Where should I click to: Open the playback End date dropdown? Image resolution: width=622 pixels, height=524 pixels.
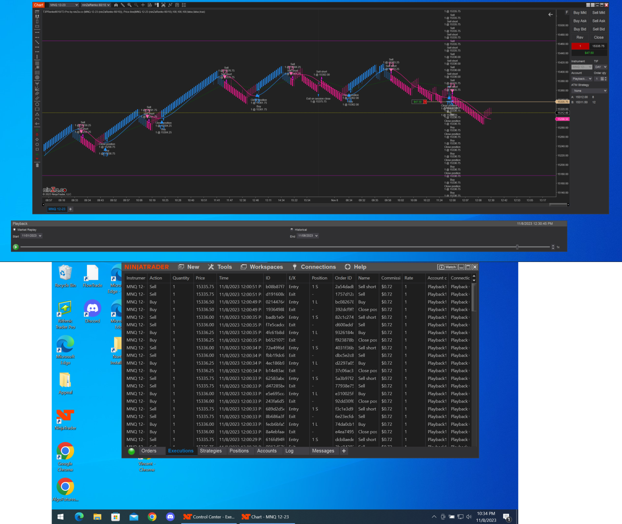308,236
